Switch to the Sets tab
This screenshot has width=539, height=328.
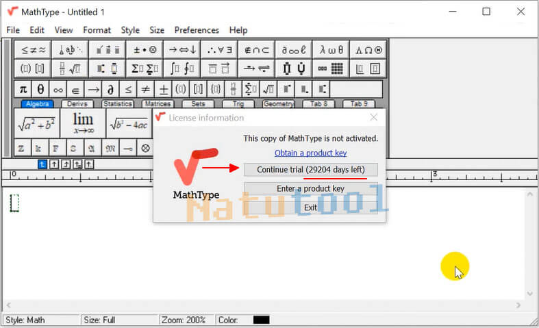pyautogui.click(x=198, y=104)
